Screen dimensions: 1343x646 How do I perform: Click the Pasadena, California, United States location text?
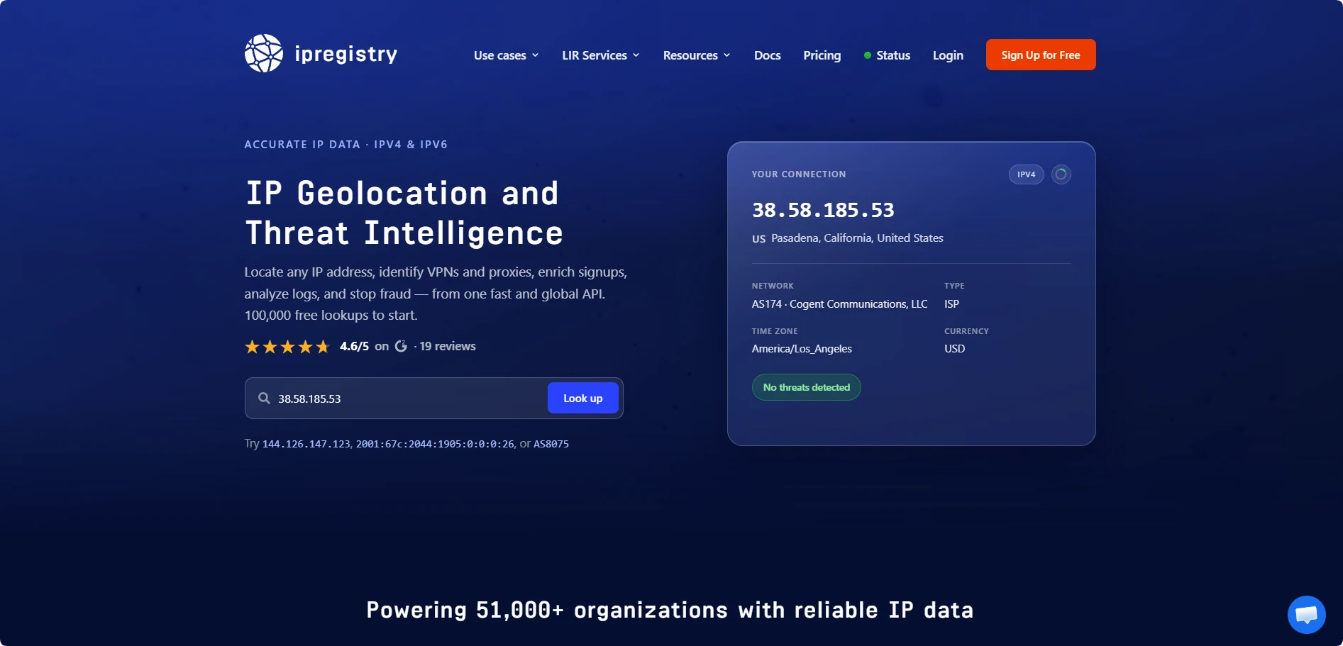pyautogui.click(x=857, y=238)
